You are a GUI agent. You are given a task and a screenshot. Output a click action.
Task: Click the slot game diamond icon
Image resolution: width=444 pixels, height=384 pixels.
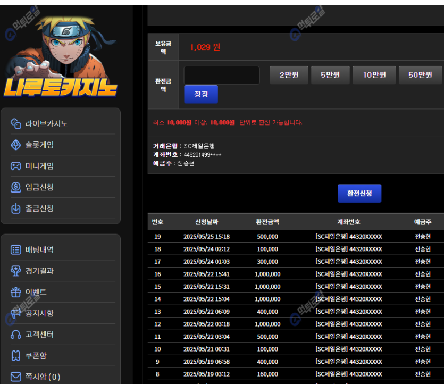pos(16,145)
